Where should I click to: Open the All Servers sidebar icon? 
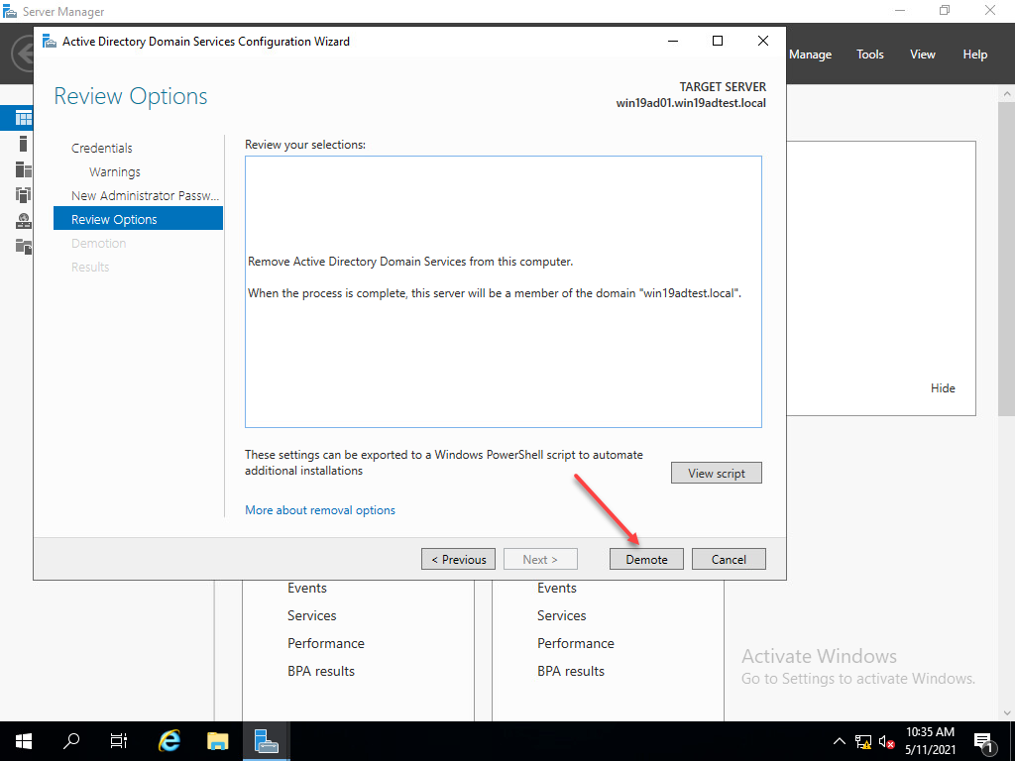click(x=22, y=168)
